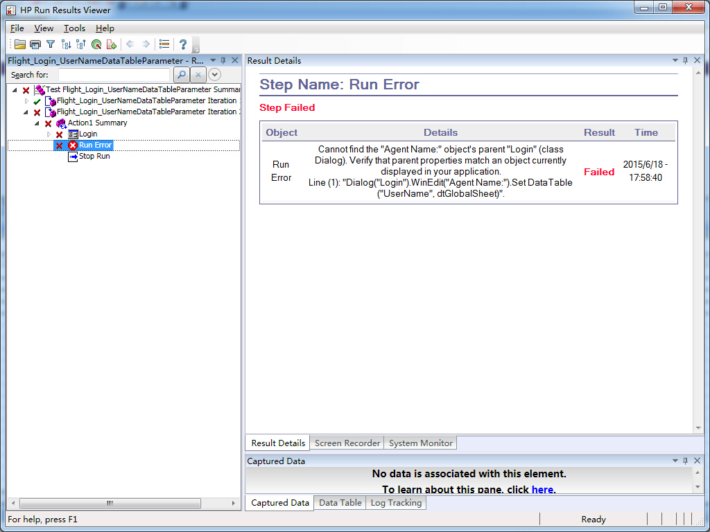Open a results file with folder icon
Viewport: 710px width, 532px height.
(19, 44)
